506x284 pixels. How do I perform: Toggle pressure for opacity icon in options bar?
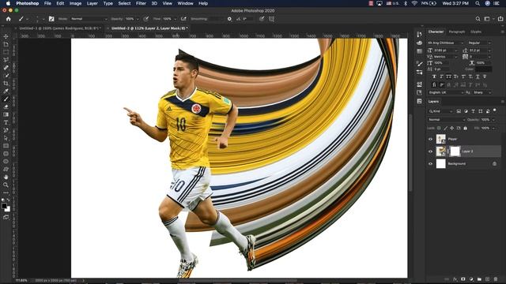[x=145, y=19]
